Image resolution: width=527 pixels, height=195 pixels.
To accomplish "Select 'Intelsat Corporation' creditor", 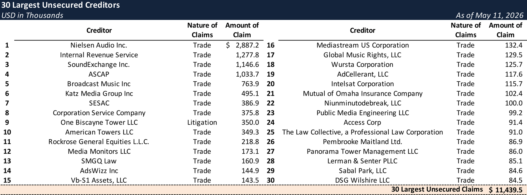I will (x=363, y=84).
